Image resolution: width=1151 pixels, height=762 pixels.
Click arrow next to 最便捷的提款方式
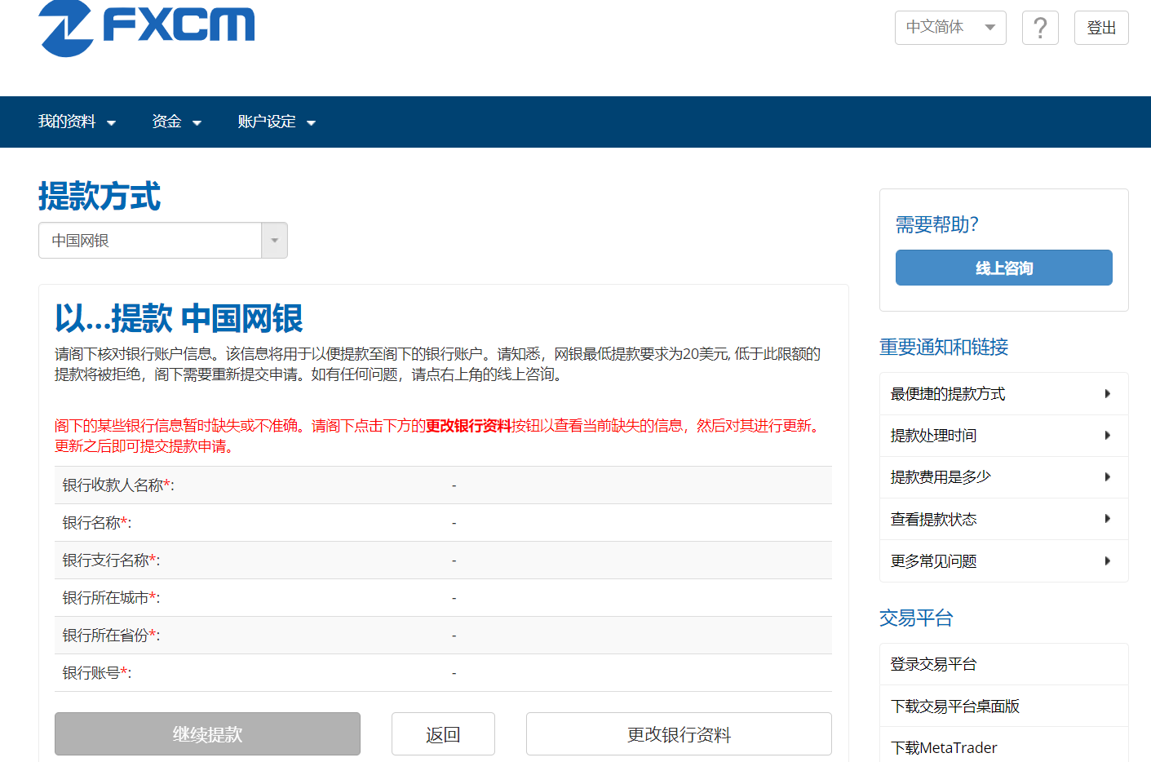pyautogui.click(x=1107, y=394)
